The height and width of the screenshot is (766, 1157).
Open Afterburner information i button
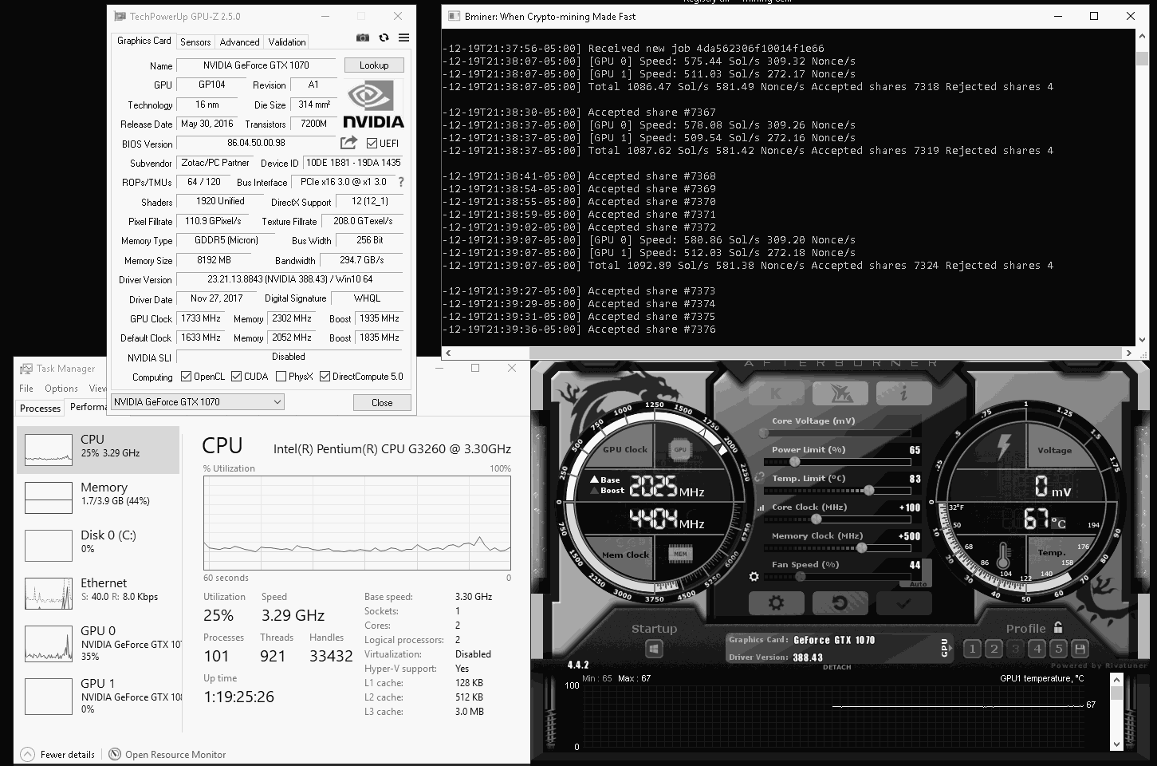tap(903, 393)
